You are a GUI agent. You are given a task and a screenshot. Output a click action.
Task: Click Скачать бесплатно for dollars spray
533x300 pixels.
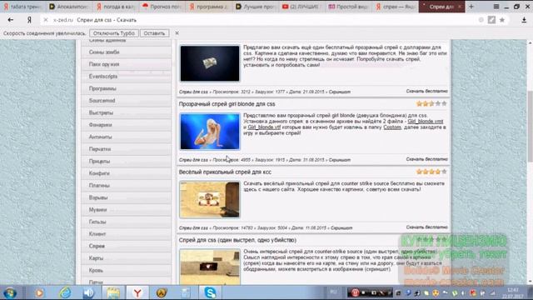click(427, 91)
